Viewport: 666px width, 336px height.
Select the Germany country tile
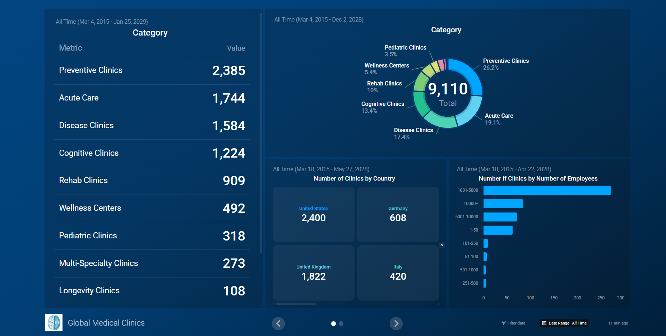pos(398,214)
